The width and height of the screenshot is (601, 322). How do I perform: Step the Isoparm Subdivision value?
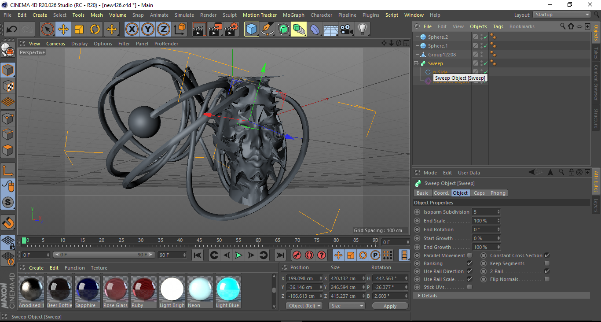pyautogui.click(x=498, y=212)
